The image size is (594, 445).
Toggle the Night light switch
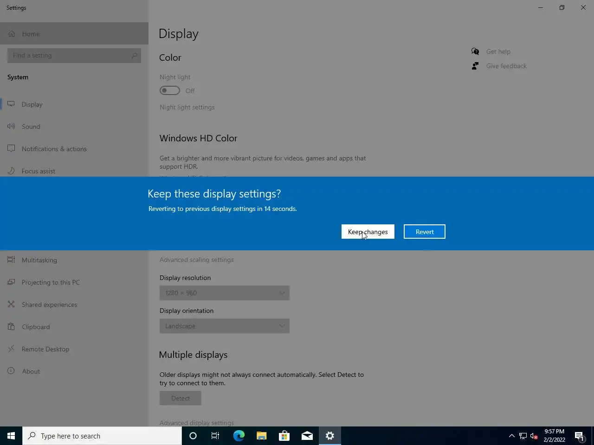170,90
